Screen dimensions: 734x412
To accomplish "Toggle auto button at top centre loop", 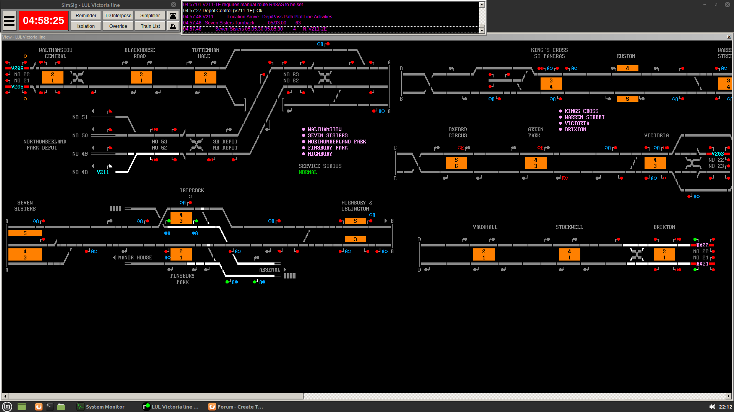I will click(320, 44).
